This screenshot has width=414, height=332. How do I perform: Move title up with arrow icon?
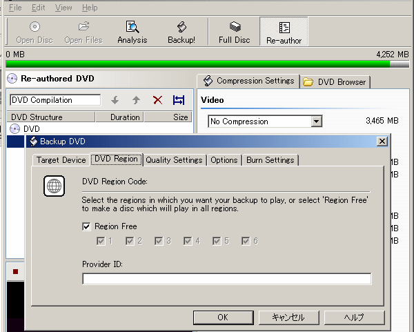tap(136, 100)
